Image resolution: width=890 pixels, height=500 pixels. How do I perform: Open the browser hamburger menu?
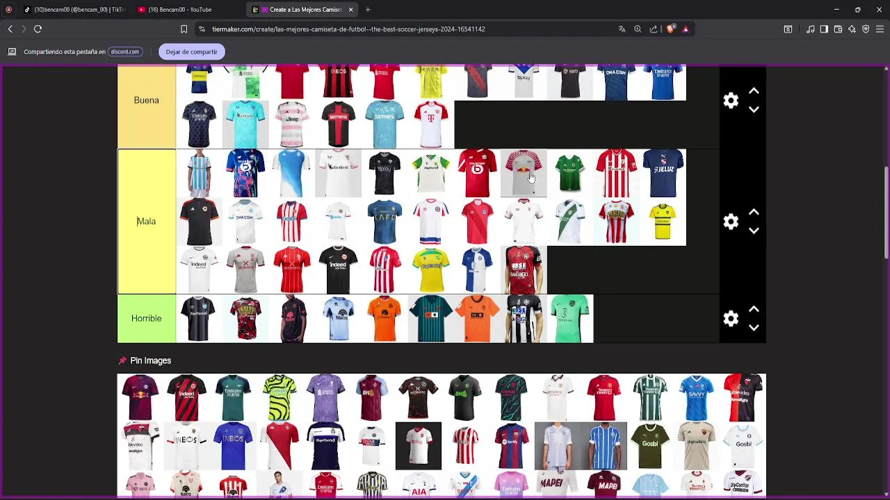click(880, 29)
